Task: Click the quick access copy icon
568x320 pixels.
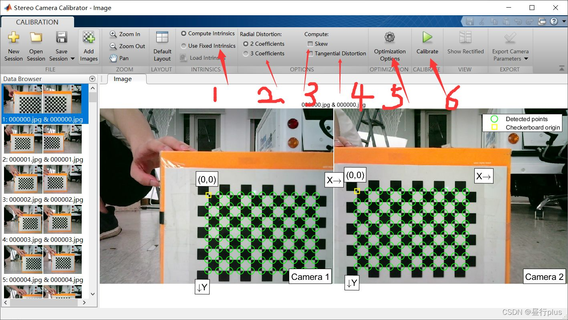Action: (494, 22)
